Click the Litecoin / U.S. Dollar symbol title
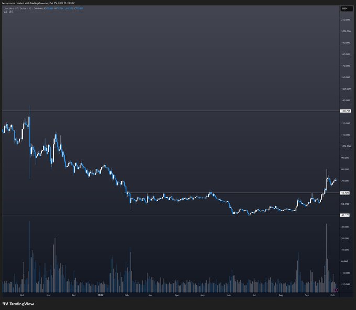Image resolution: width=356 pixels, height=310 pixels. (15, 8)
